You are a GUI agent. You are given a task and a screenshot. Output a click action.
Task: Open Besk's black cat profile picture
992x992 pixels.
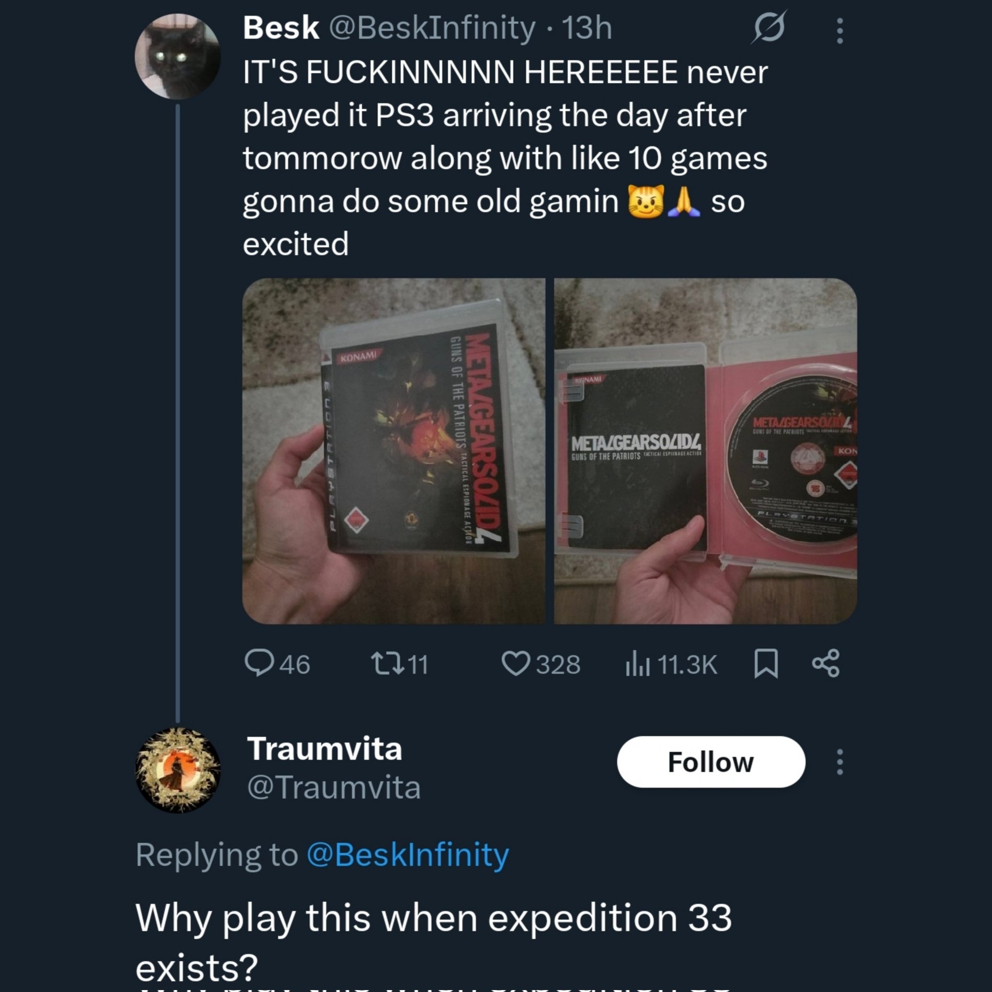178,57
